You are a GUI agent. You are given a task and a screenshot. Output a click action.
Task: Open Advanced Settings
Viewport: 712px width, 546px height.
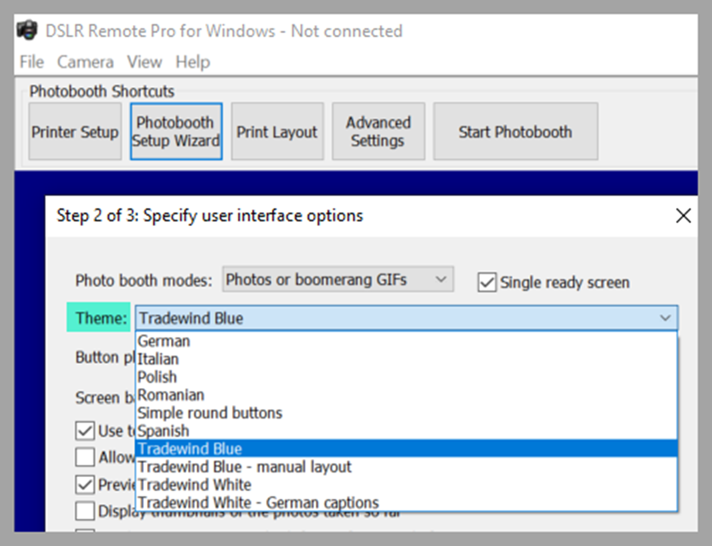379,132
